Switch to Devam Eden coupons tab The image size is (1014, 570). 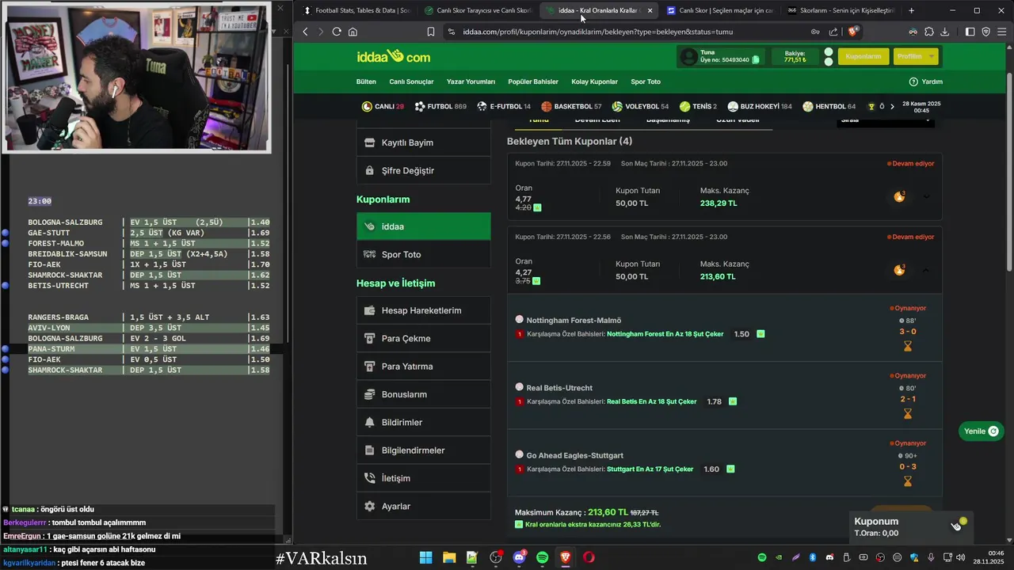(x=597, y=120)
